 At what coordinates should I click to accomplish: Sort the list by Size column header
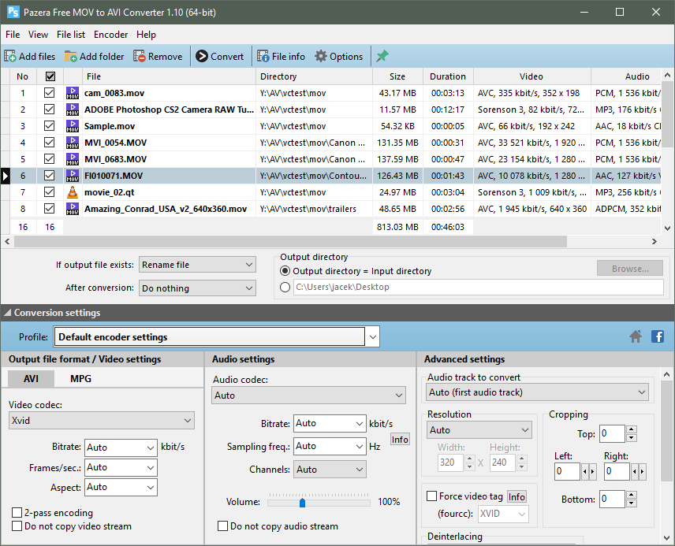click(397, 76)
